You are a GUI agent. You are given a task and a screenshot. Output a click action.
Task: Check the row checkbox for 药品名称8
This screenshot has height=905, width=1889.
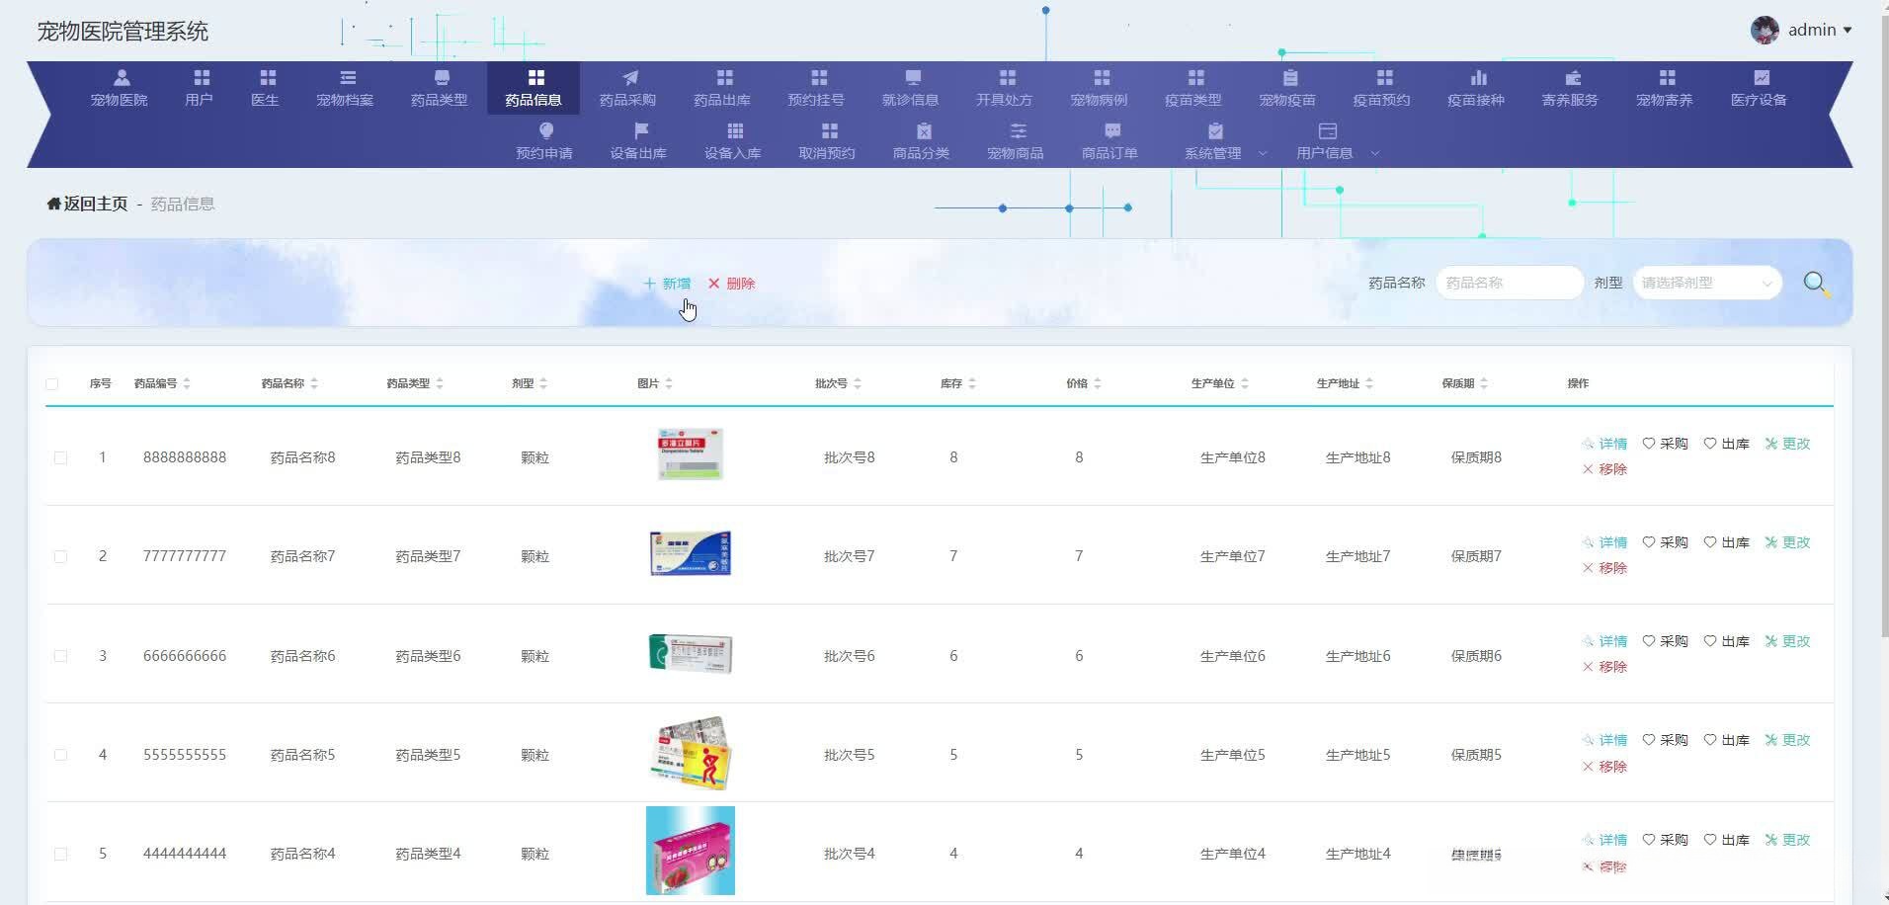[60, 457]
